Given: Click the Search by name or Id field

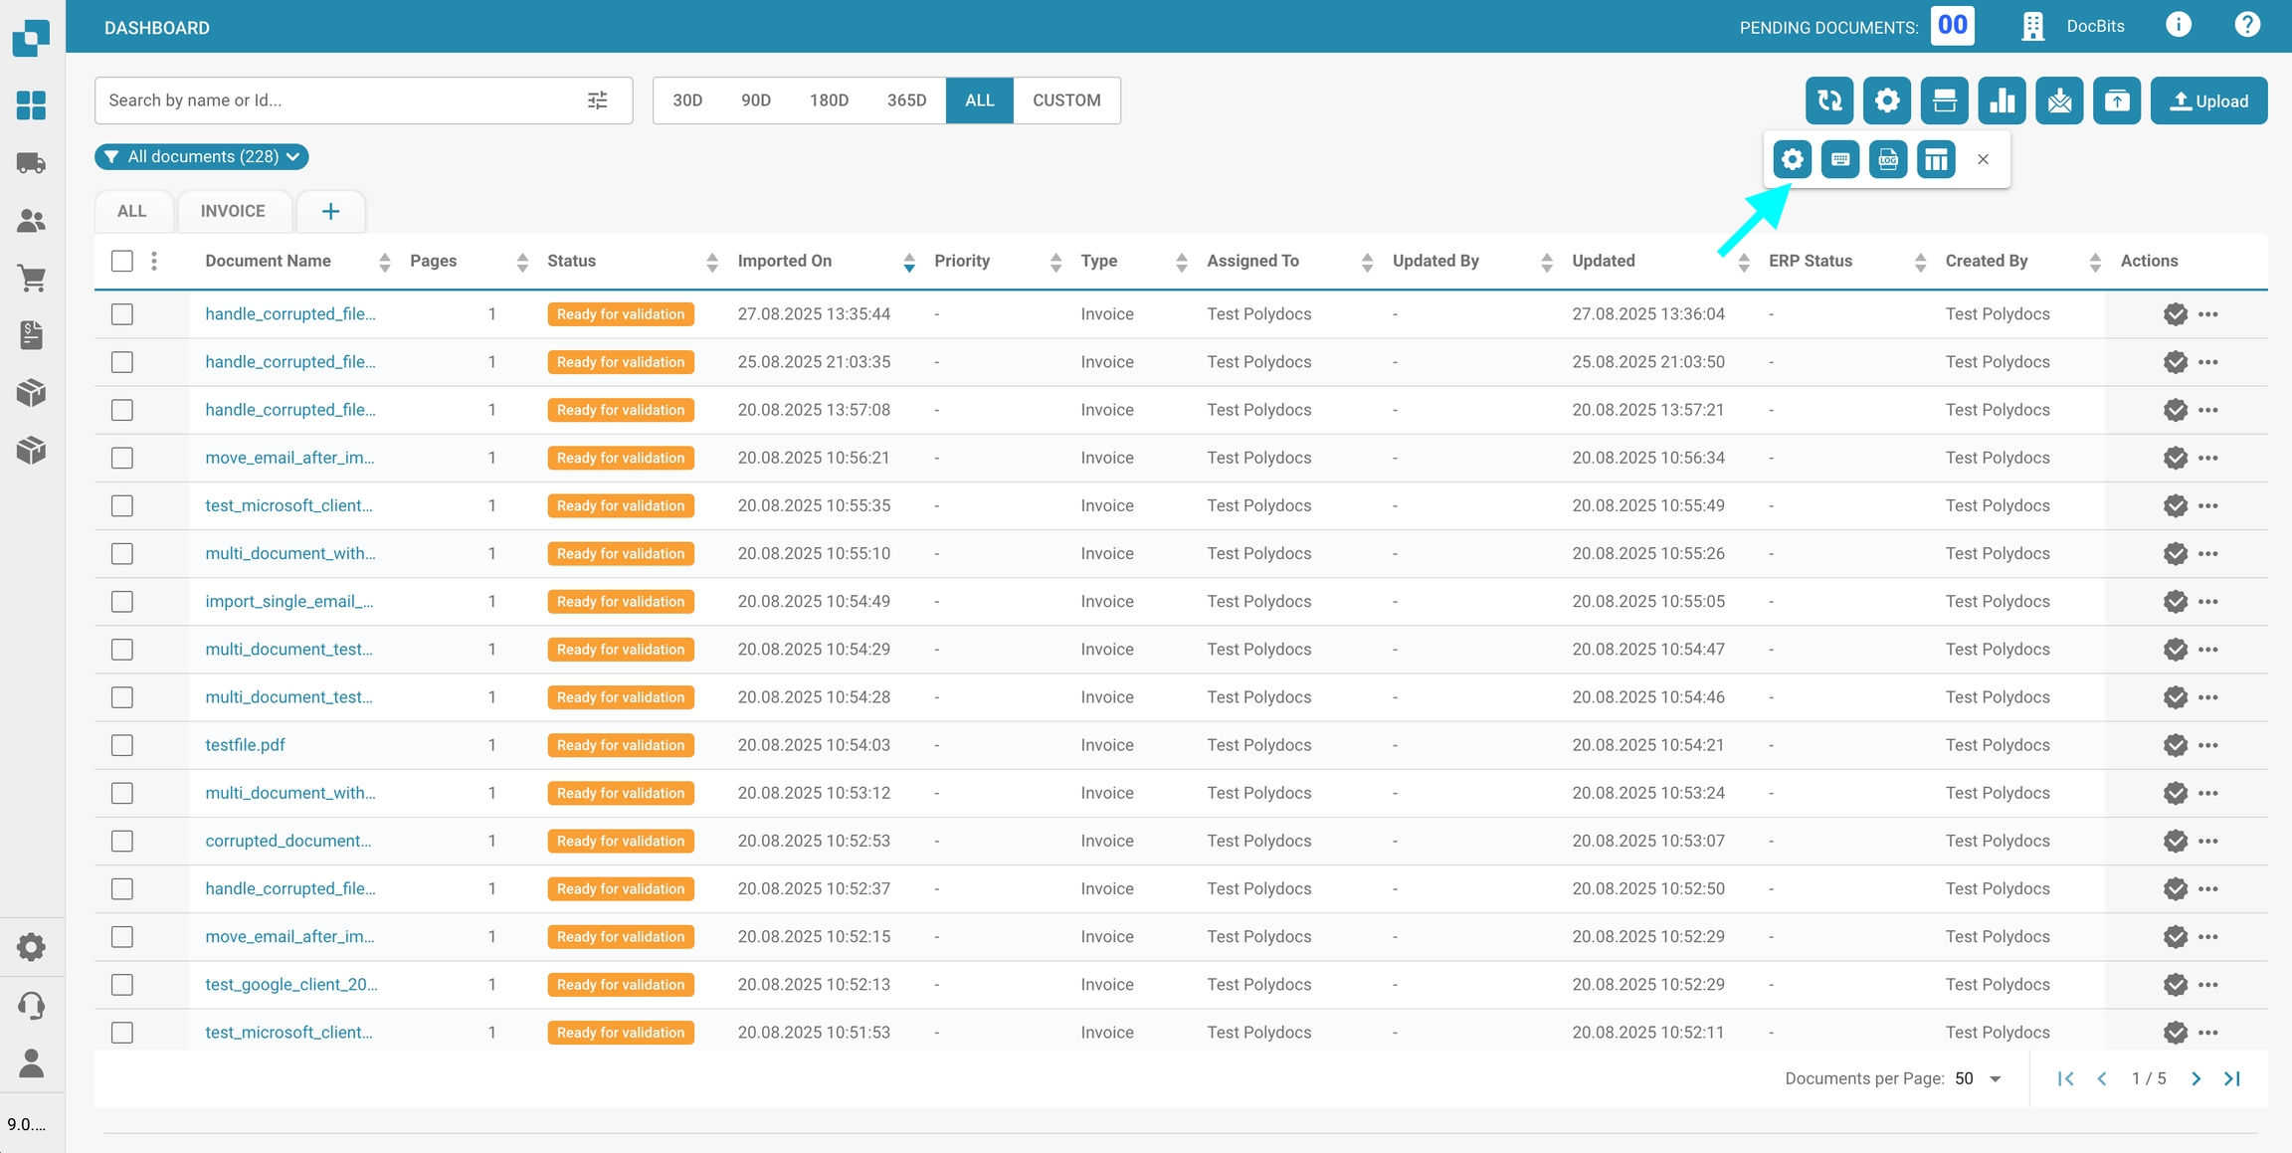Looking at the screenshot, I should point(338,100).
